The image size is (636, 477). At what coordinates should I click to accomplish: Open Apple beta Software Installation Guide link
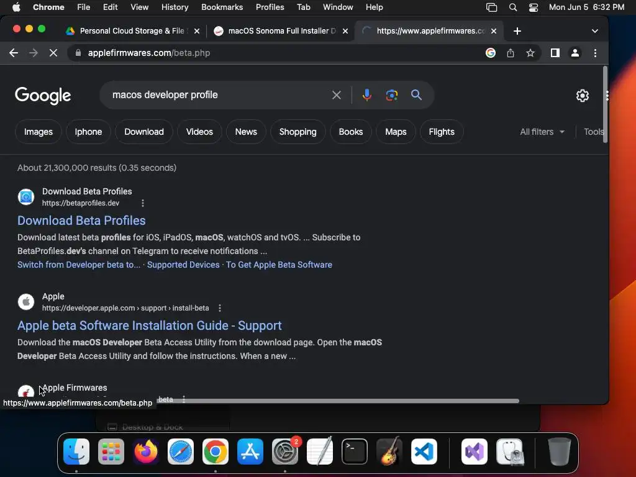[x=149, y=325]
